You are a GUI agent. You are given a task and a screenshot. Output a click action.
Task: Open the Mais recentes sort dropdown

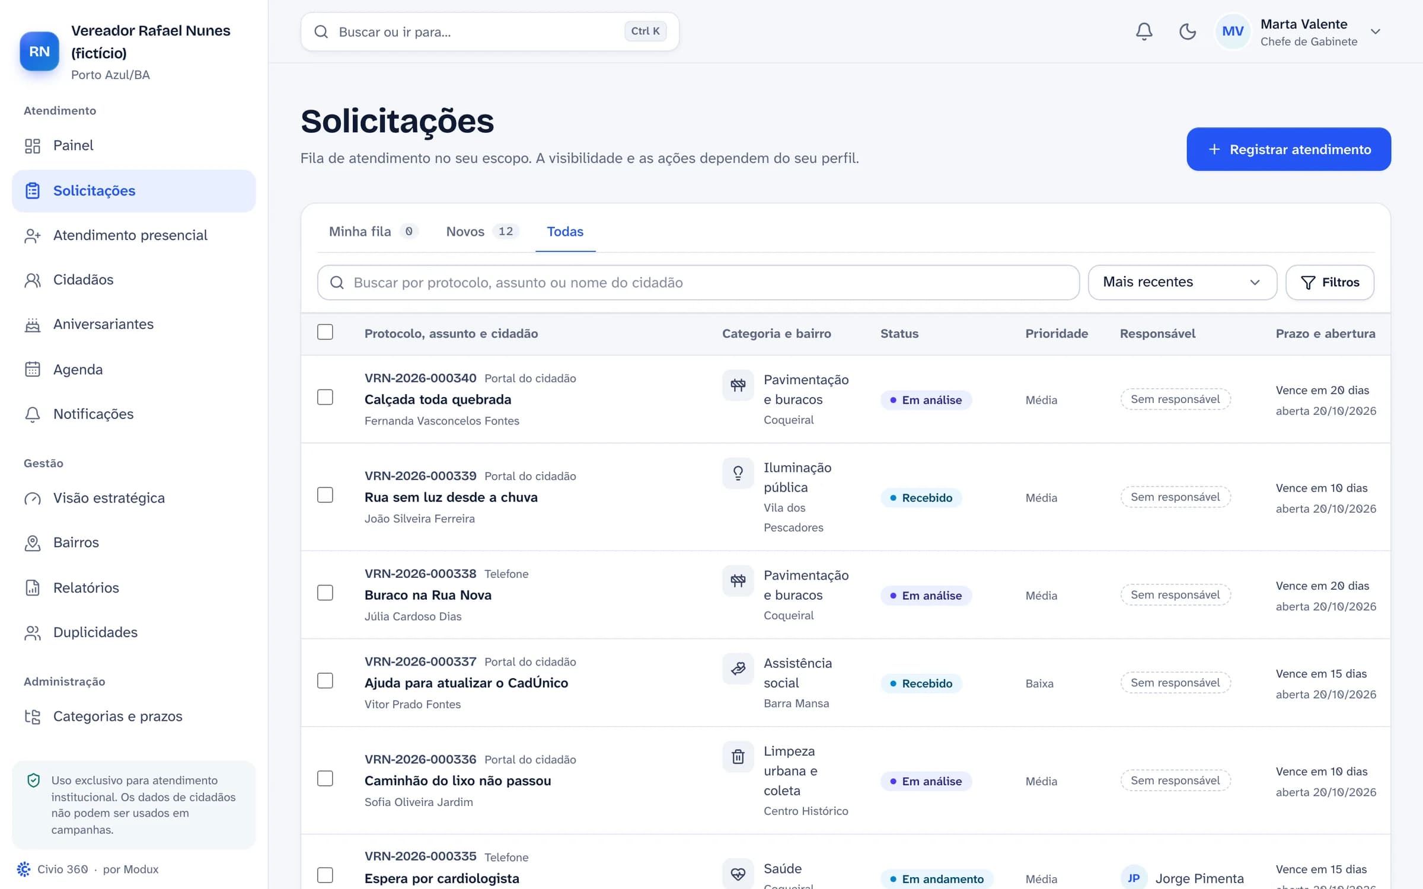click(1182, 282)
